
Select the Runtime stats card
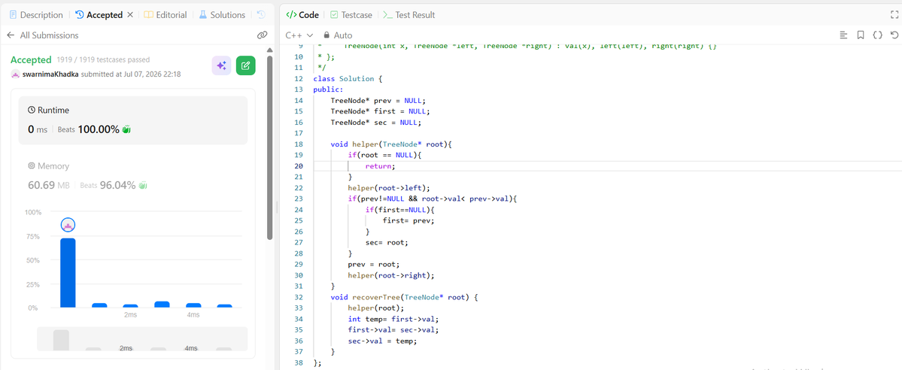click(x=133, y=120)
